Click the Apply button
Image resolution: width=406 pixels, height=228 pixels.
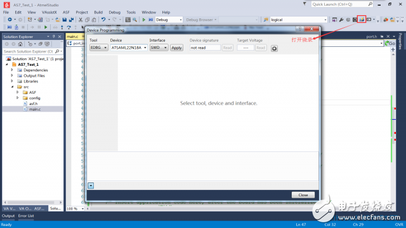(x=176, y=48)
